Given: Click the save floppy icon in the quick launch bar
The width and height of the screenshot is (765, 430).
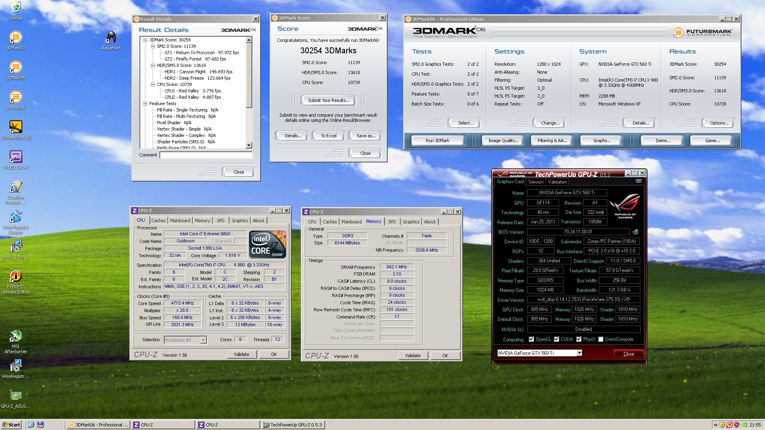Looking at the screenshot, I should (x=40, y=425).
